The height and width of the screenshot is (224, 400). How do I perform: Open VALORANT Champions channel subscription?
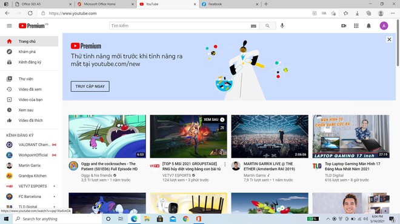(x=29, y=145)
